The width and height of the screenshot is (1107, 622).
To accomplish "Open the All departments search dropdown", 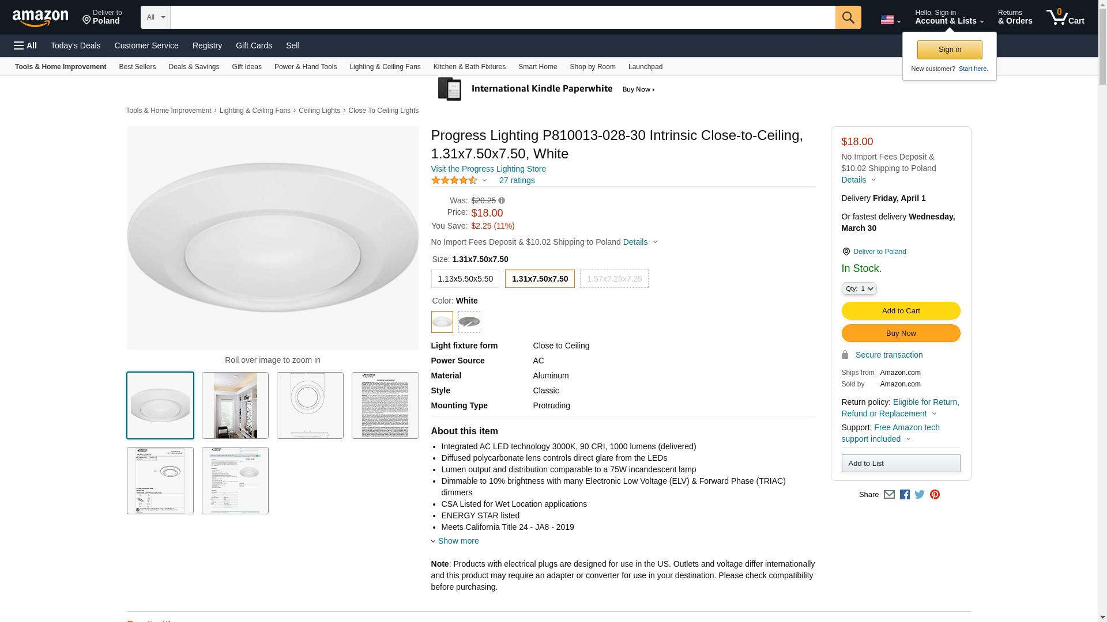I will 155,17.
